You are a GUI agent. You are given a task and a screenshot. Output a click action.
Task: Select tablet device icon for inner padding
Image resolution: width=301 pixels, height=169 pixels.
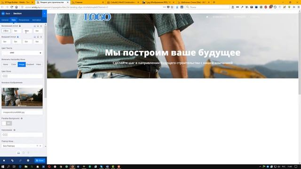pos(38,26)
